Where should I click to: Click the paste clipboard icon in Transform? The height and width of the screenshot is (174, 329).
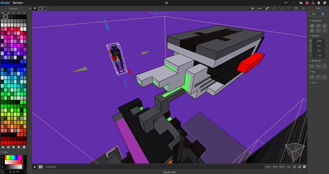point(312,31)
